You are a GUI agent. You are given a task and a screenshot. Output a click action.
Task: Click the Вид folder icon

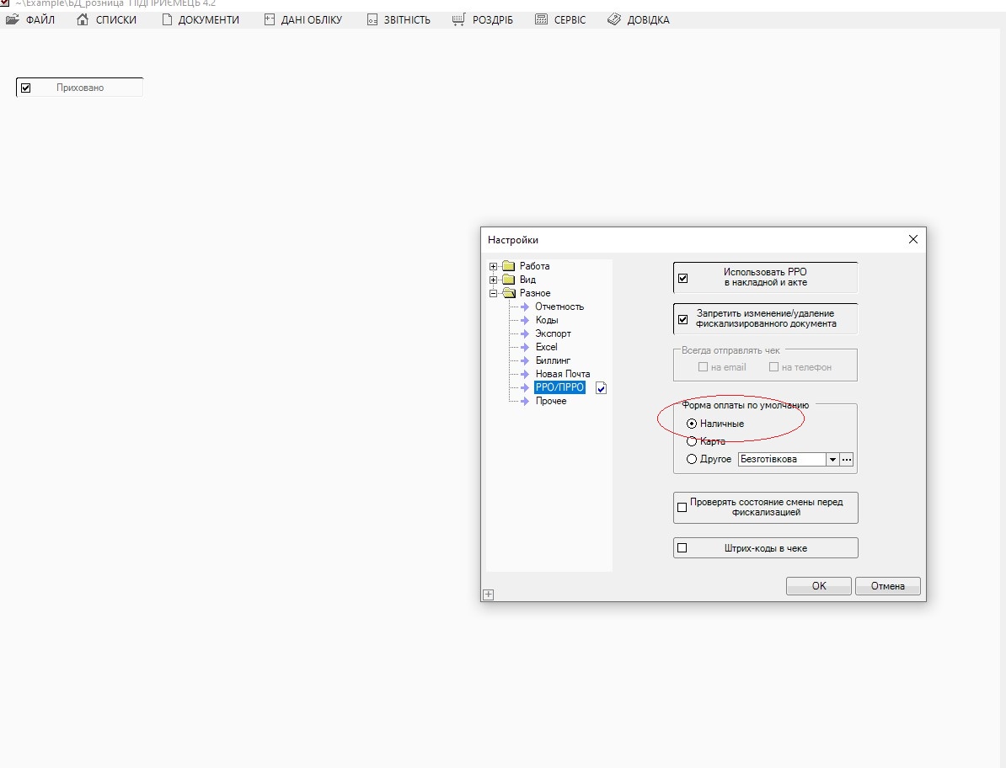click(508, 280)
